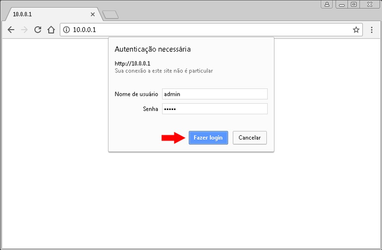
Task: Open the Chrome three-dot menu
Action: tap(372, 30)
